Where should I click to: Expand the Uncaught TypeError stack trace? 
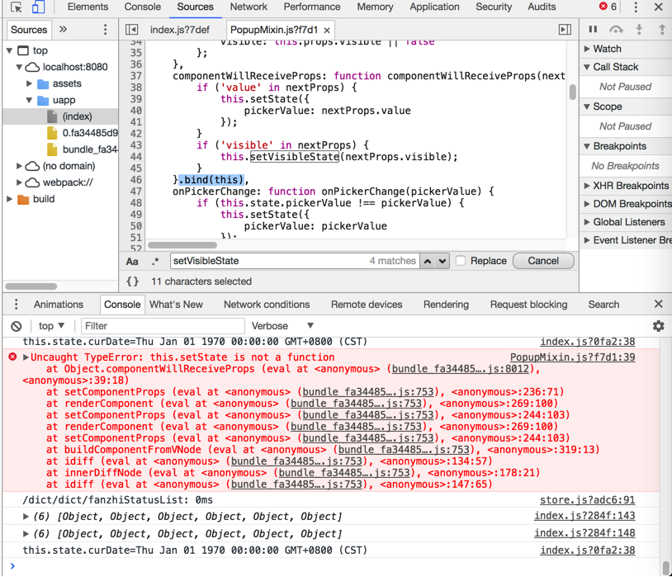coord(26,357)
